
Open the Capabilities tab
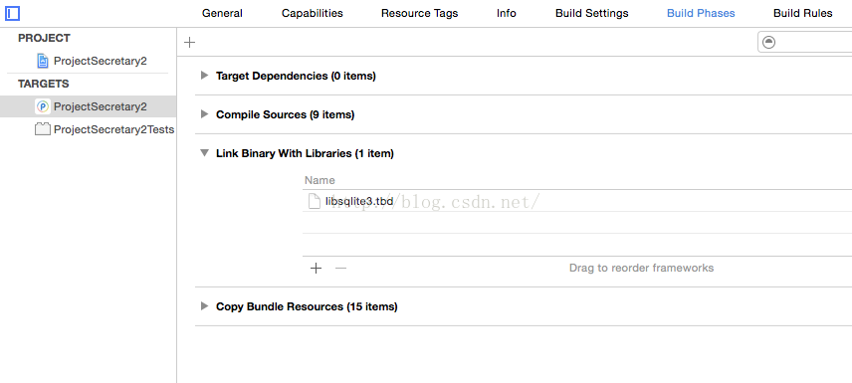click(x=312, y=13)
